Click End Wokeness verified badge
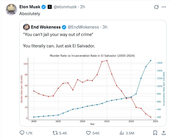Screen dimensions: 171x139 (x=64, y=27)
